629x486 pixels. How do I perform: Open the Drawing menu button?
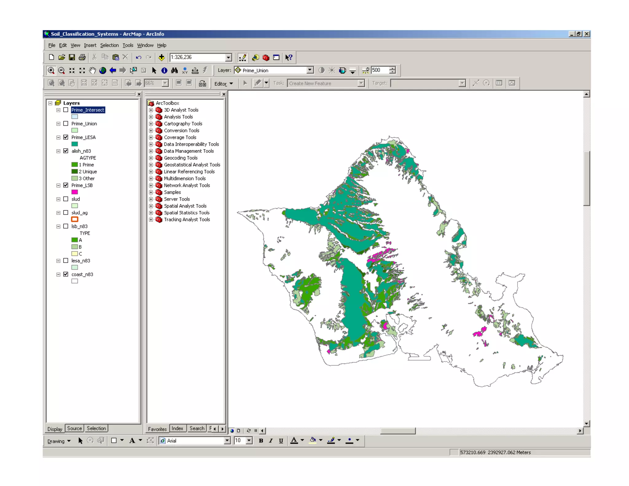[x=59, y=441]
